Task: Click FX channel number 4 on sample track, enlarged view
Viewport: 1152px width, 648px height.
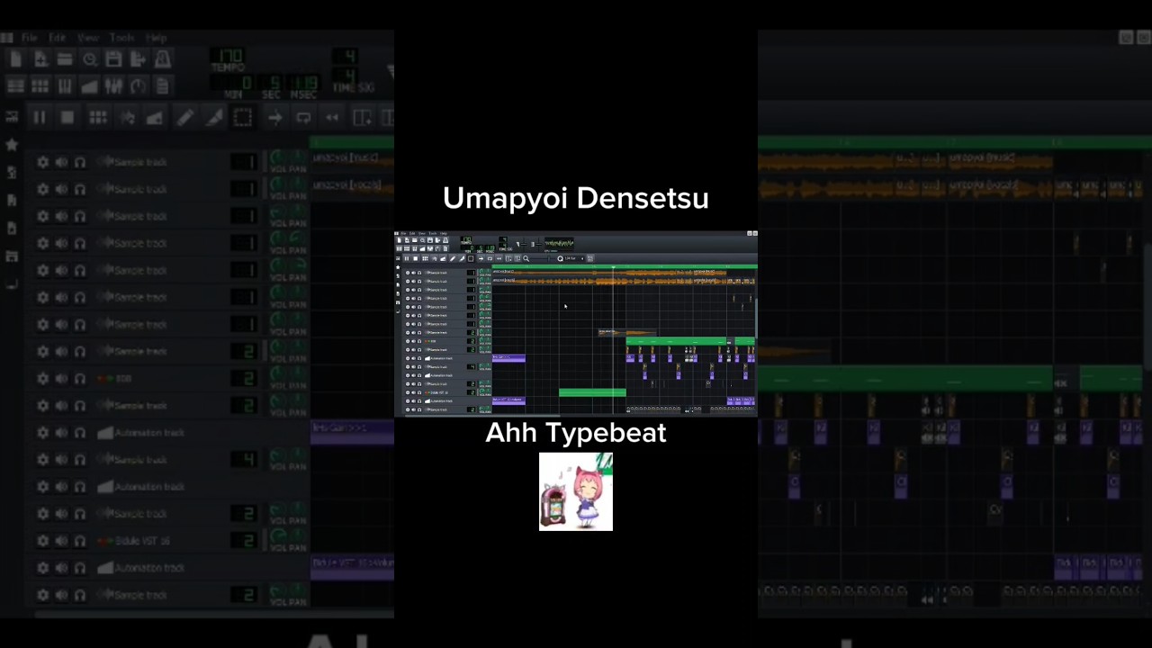Action: (245, 459)
